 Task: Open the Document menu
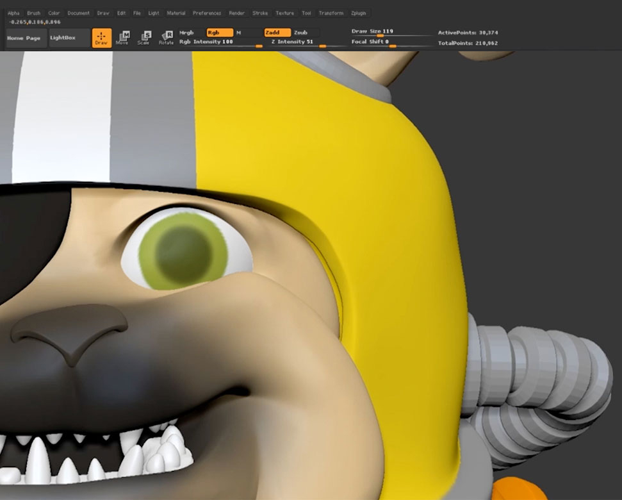tap(79, 13)
